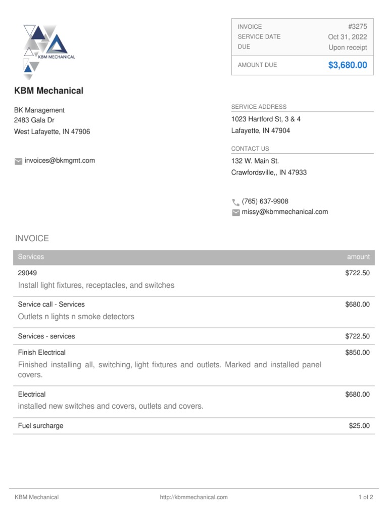Click the envelope icon beside invoices@bkmgmt.com
Screen dimensions: 388x518
18,161
